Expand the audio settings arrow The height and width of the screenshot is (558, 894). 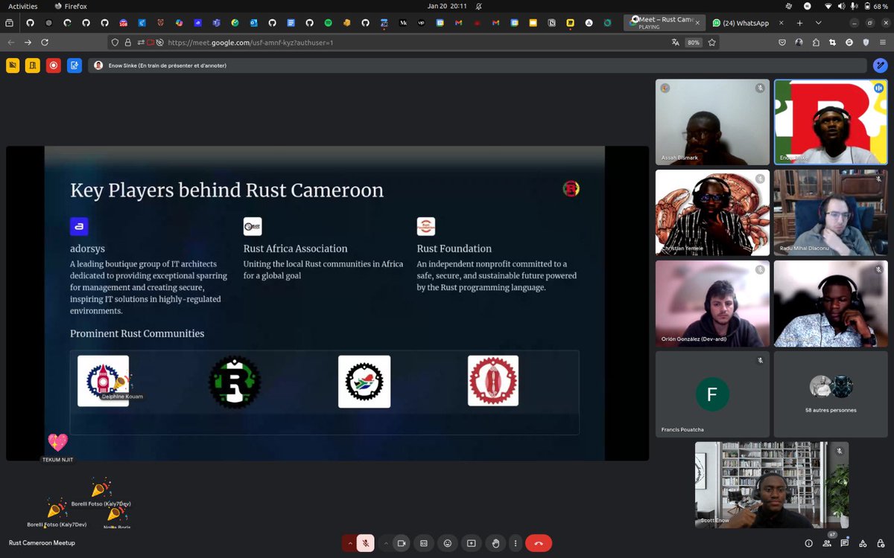349,543
